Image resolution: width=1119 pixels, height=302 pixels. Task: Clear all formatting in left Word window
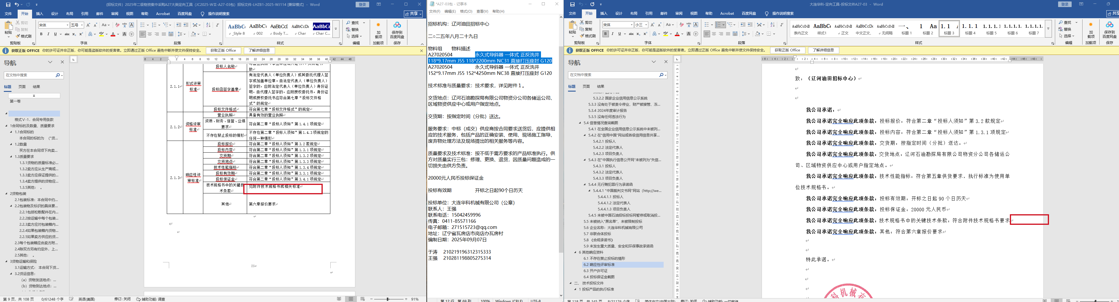click(x=118, y=25)
